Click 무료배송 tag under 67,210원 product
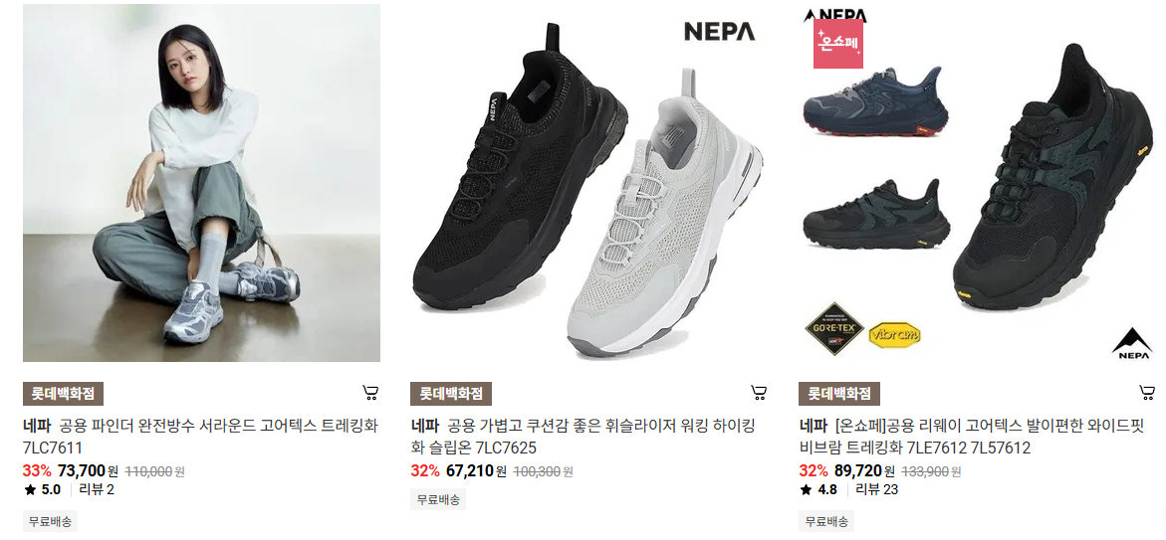This screenshot has height=540, width=1166. 439,500
